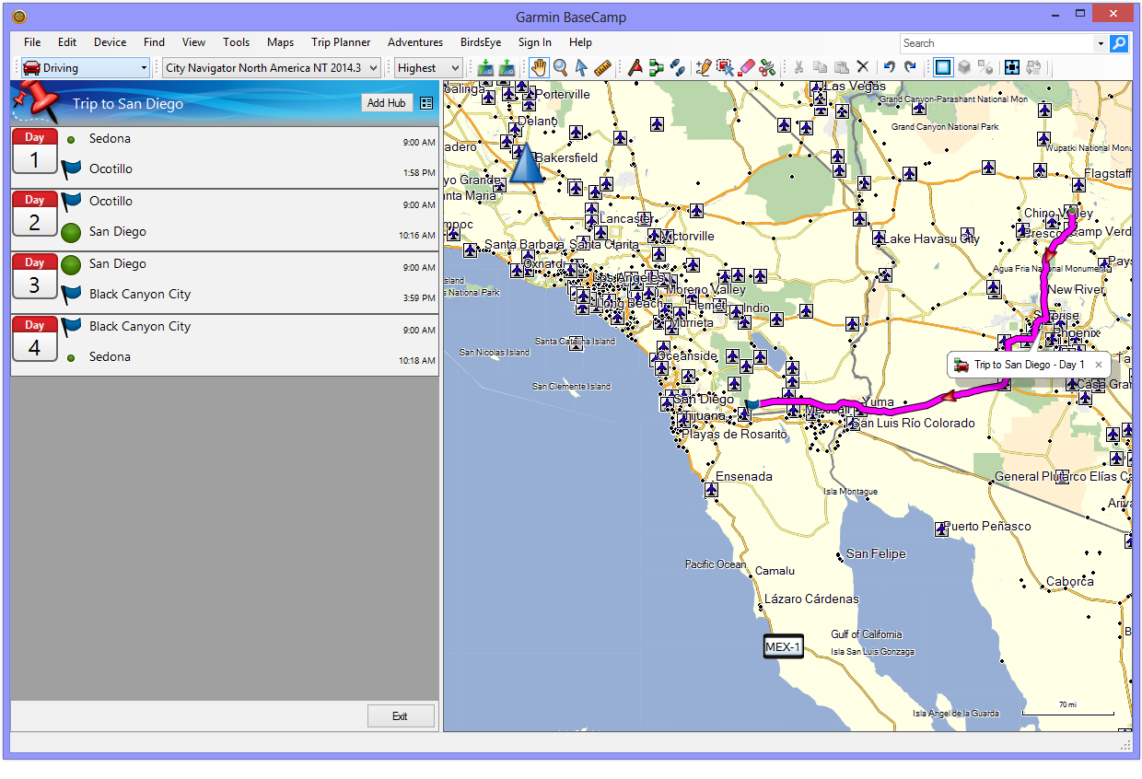This screenshot has width=1142, height=779.
Task: Click the Undo arrow
Action: (x=889, y=67)
